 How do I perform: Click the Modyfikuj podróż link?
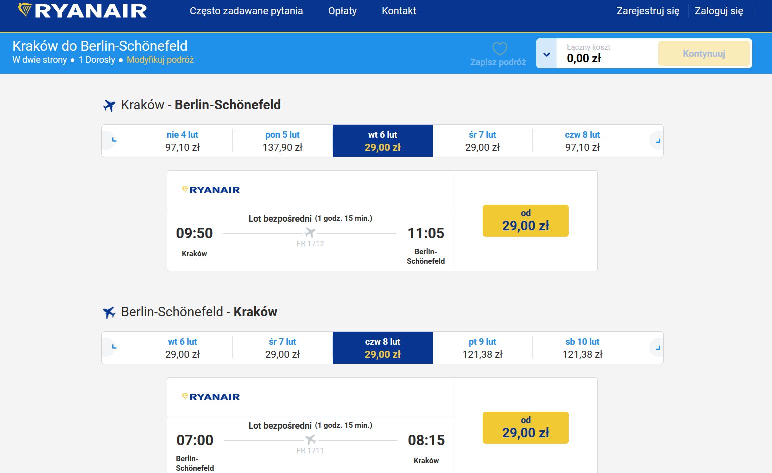pyautogui.click(x=160, y=60)
